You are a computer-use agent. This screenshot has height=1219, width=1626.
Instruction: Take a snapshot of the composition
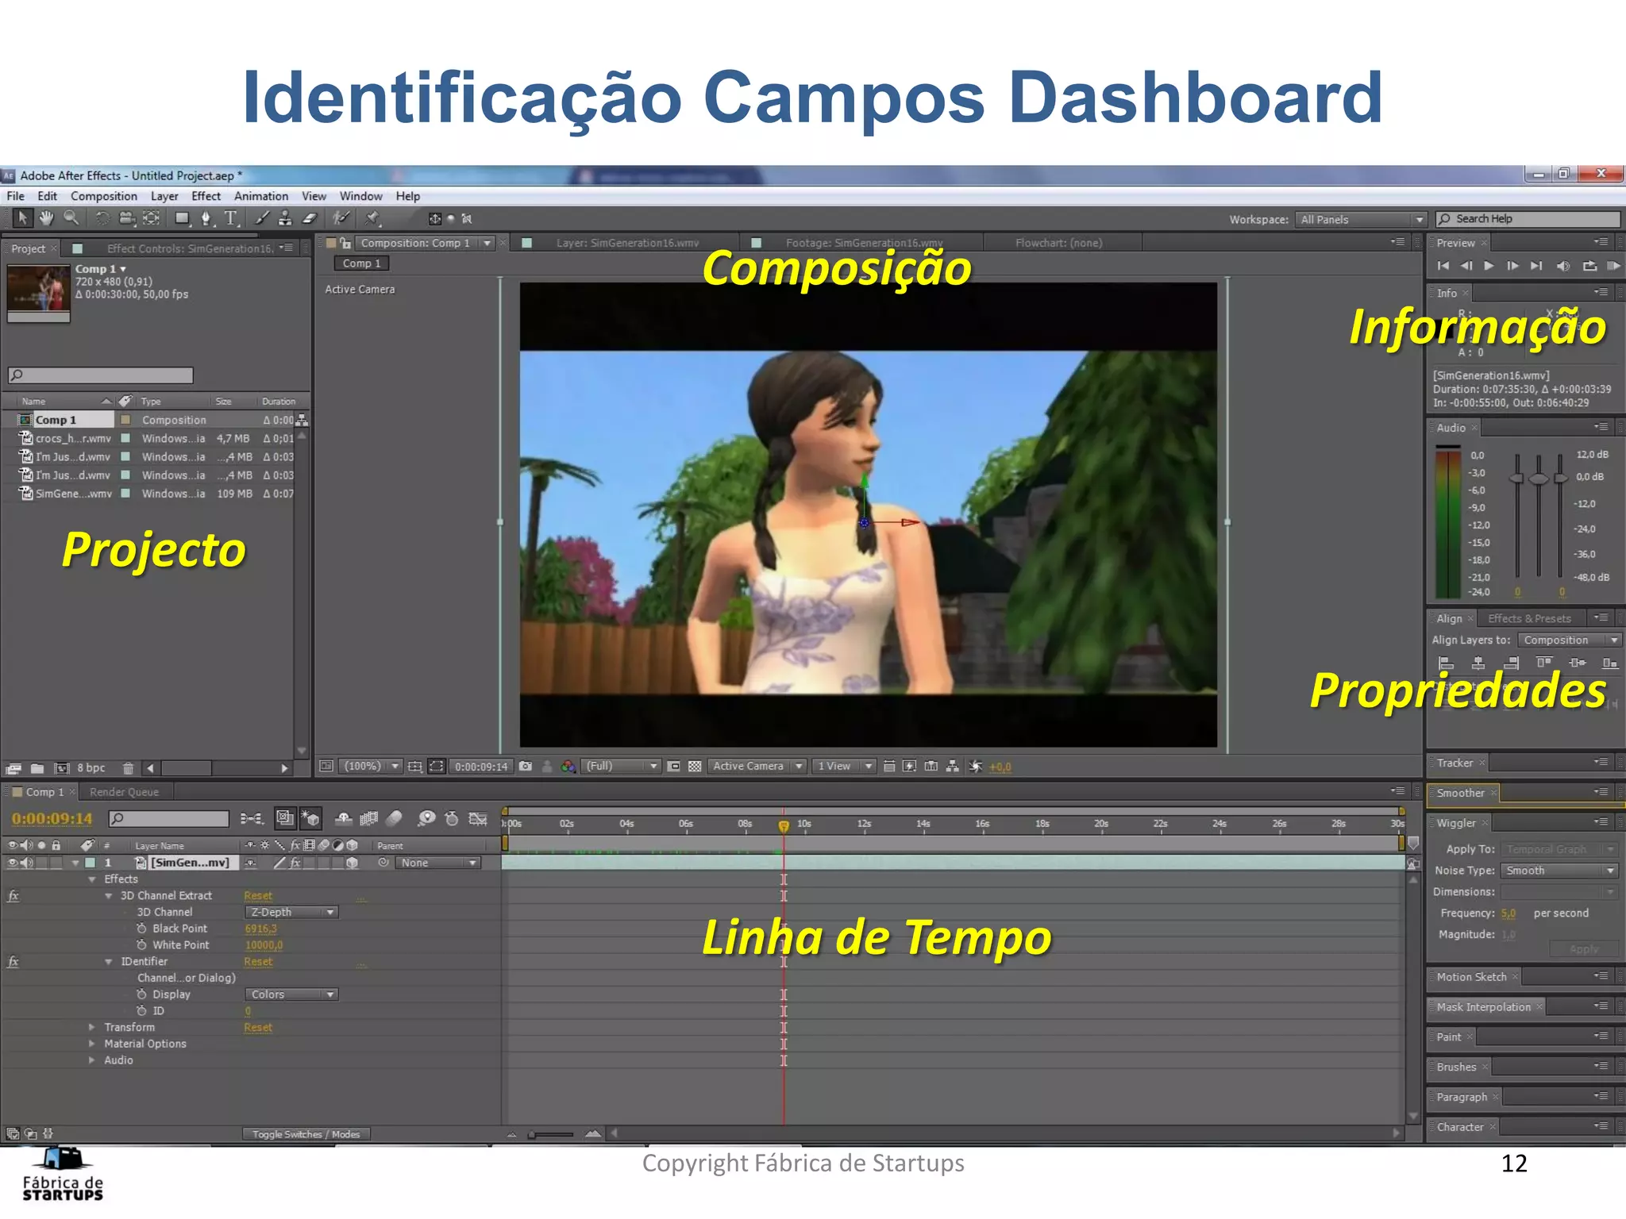526,766
